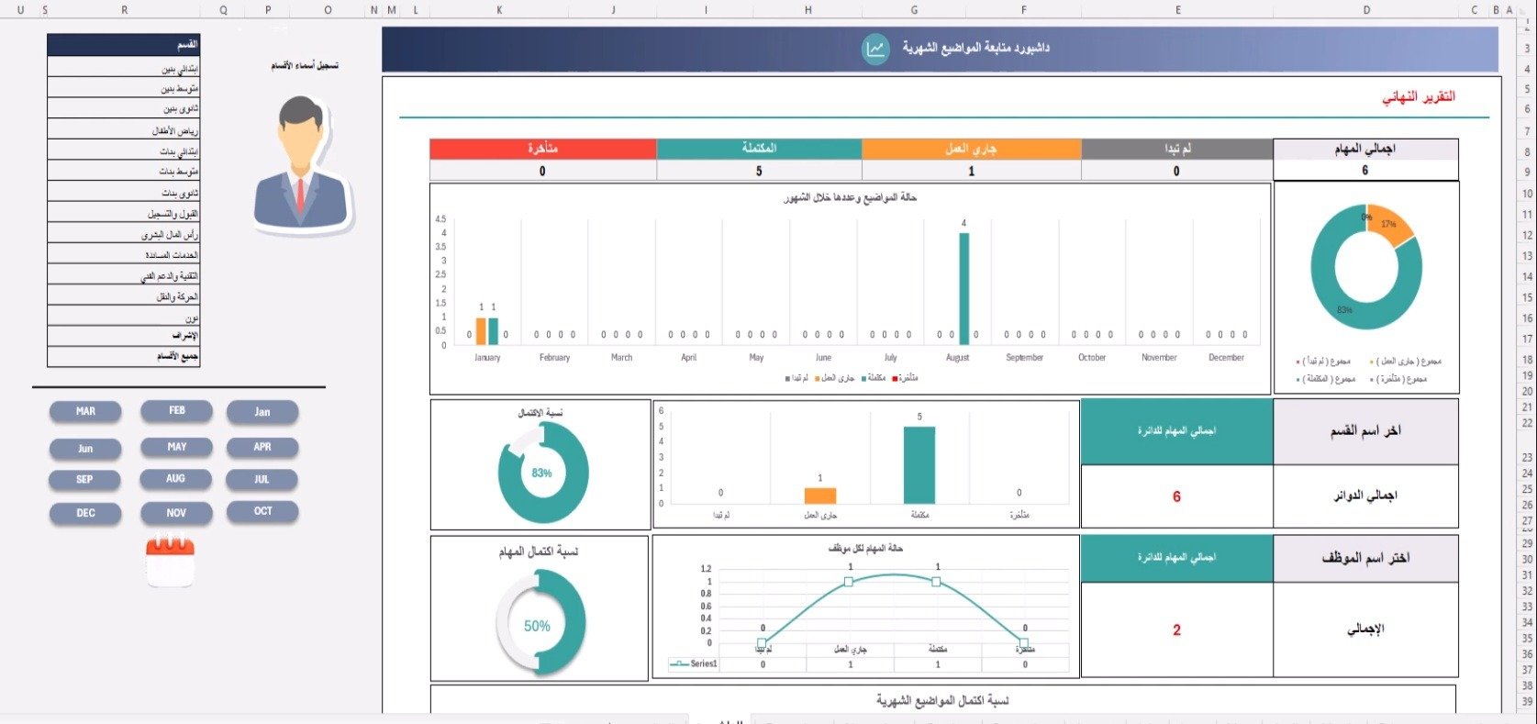Image resolution: width=1537 pixels, height=724 pixels.
Task: Click the August bar in monthly chart
Action: [963, 288]
